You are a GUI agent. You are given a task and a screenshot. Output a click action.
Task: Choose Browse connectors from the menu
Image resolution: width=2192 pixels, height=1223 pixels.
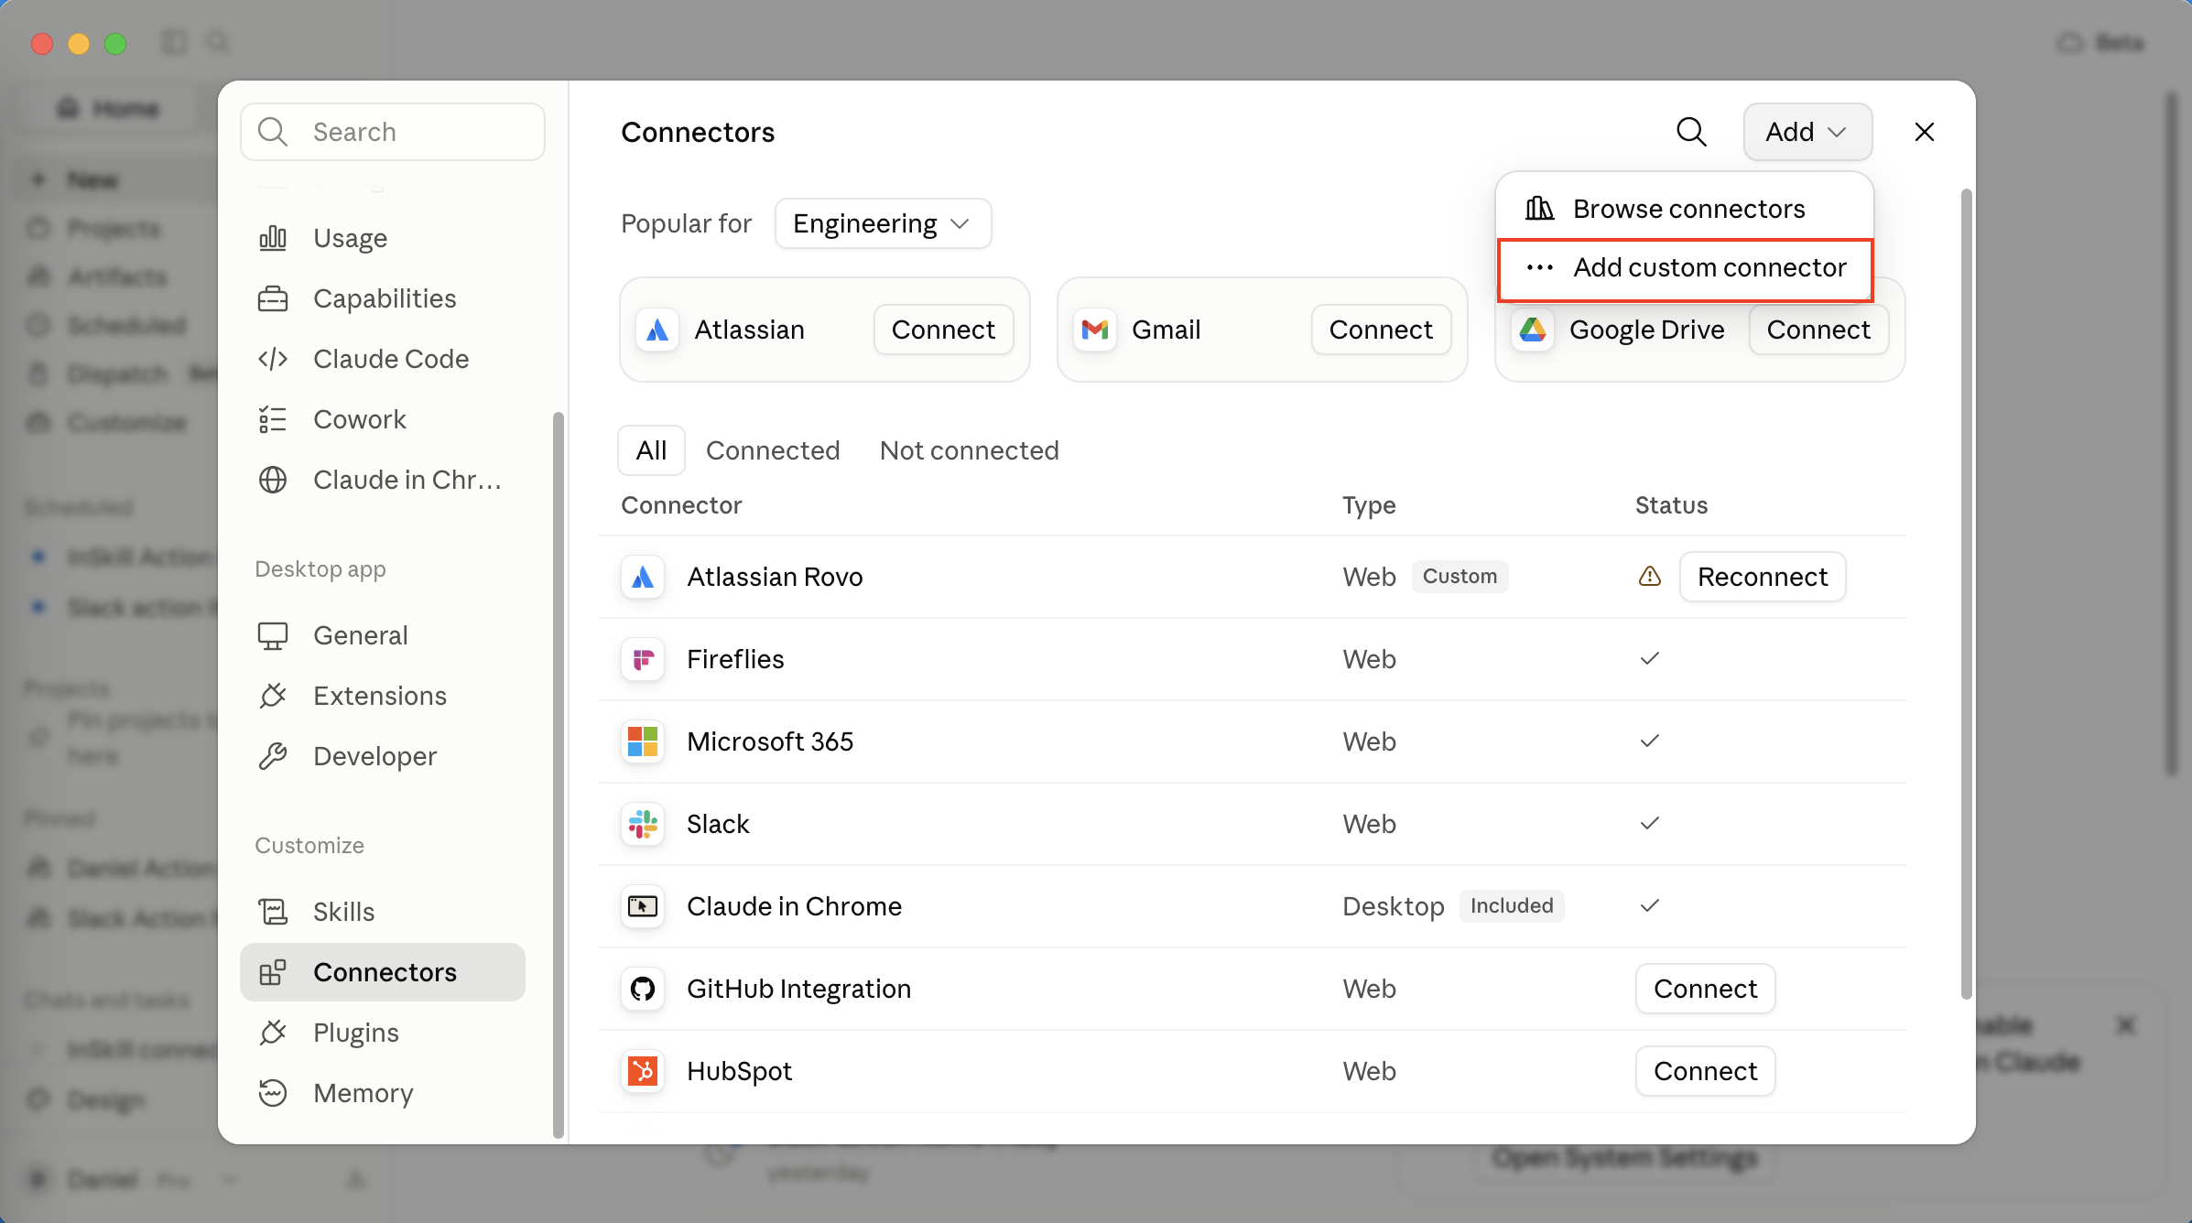[1685, 209]
